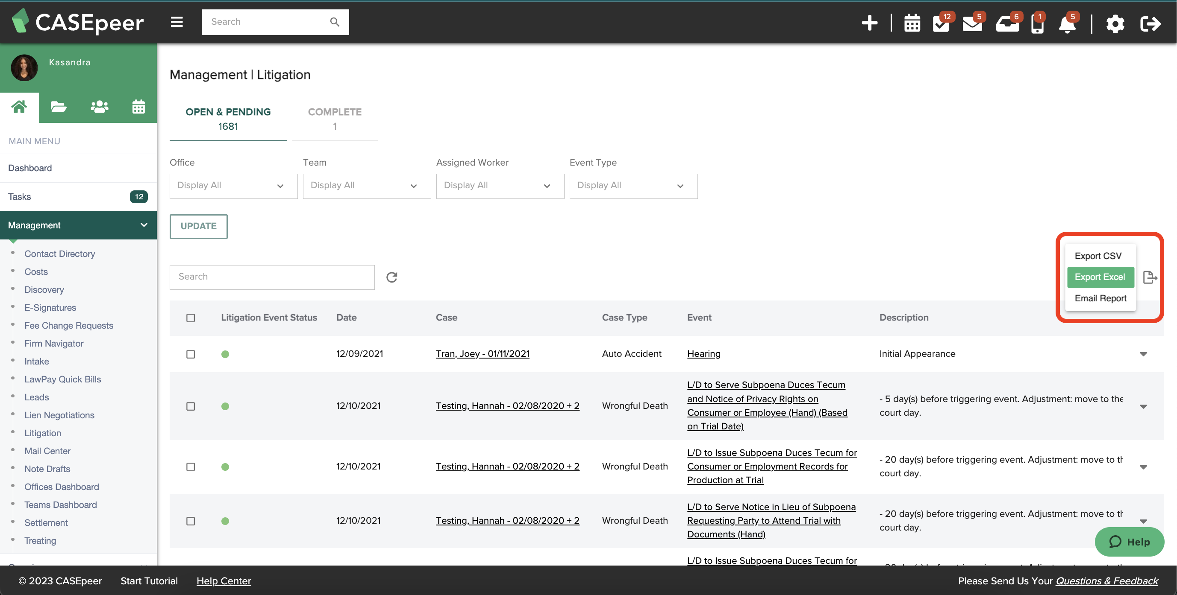Expand the Initial Appearance row arrow
Screen dimensions: 1177x595
[x=1143, y=354]
